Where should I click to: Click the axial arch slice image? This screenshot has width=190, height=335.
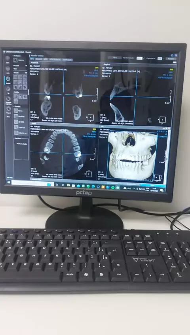63,153
